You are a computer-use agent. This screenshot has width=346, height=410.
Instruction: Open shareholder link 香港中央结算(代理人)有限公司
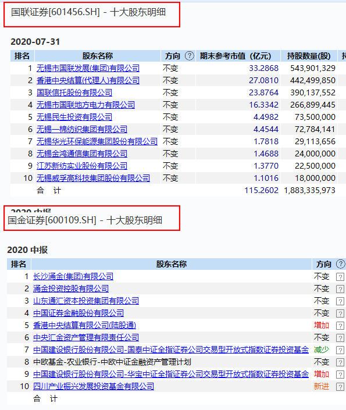88,80
